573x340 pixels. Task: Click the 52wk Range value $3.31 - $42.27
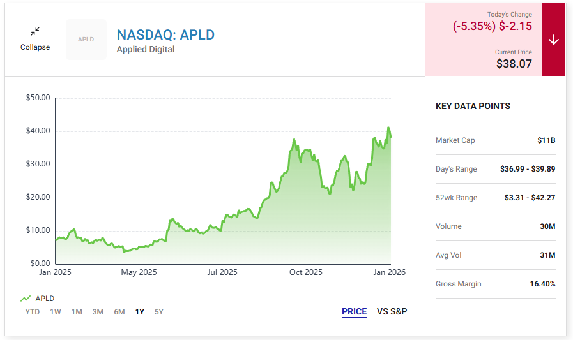point(530,198)
